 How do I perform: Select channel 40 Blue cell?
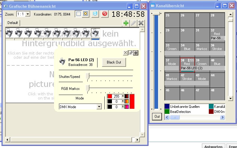[x=217, y=65]
